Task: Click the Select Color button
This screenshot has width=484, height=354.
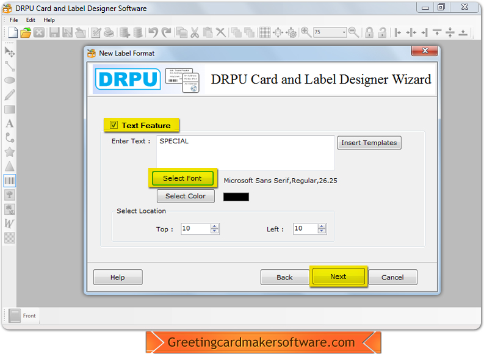Action: (x=186, y=196)
